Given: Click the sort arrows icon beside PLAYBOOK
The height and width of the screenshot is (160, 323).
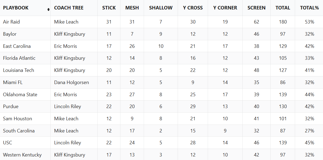Looking at the screenshot, I should [x=48, y=9].
